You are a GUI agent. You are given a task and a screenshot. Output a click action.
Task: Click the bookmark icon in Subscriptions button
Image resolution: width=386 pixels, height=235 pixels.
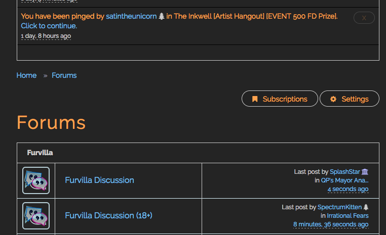pyautogui.click(x=255, y=99)
